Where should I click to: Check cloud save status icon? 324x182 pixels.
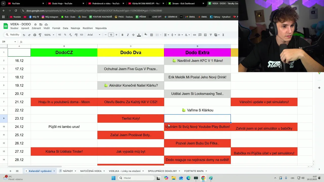coord(46,25)
